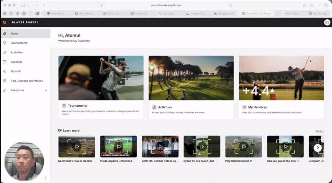
Task: Click the camera icon beside Learn more
Action: coord(60,130)
